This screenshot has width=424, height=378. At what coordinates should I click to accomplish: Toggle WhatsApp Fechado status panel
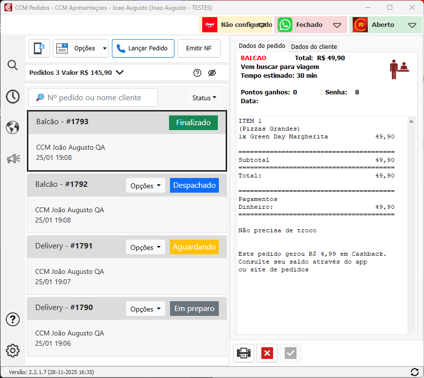(311, 25)
